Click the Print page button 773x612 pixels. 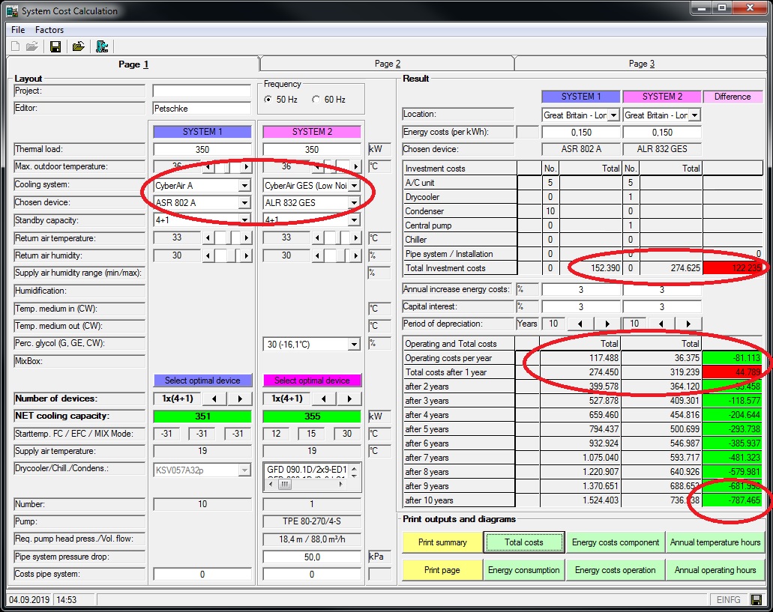pos(442,570)
